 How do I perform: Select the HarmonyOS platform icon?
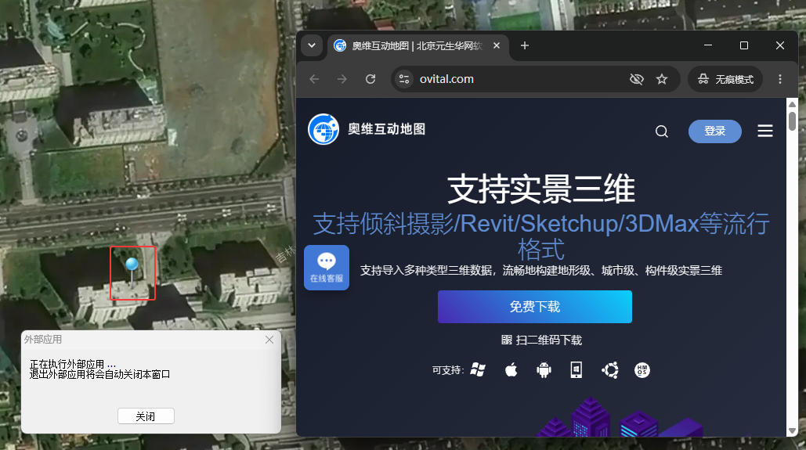tap(642, 370)
